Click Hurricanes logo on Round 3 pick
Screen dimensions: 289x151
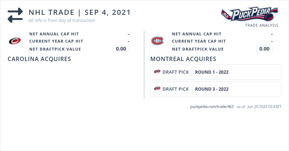(x=157, y=89)
